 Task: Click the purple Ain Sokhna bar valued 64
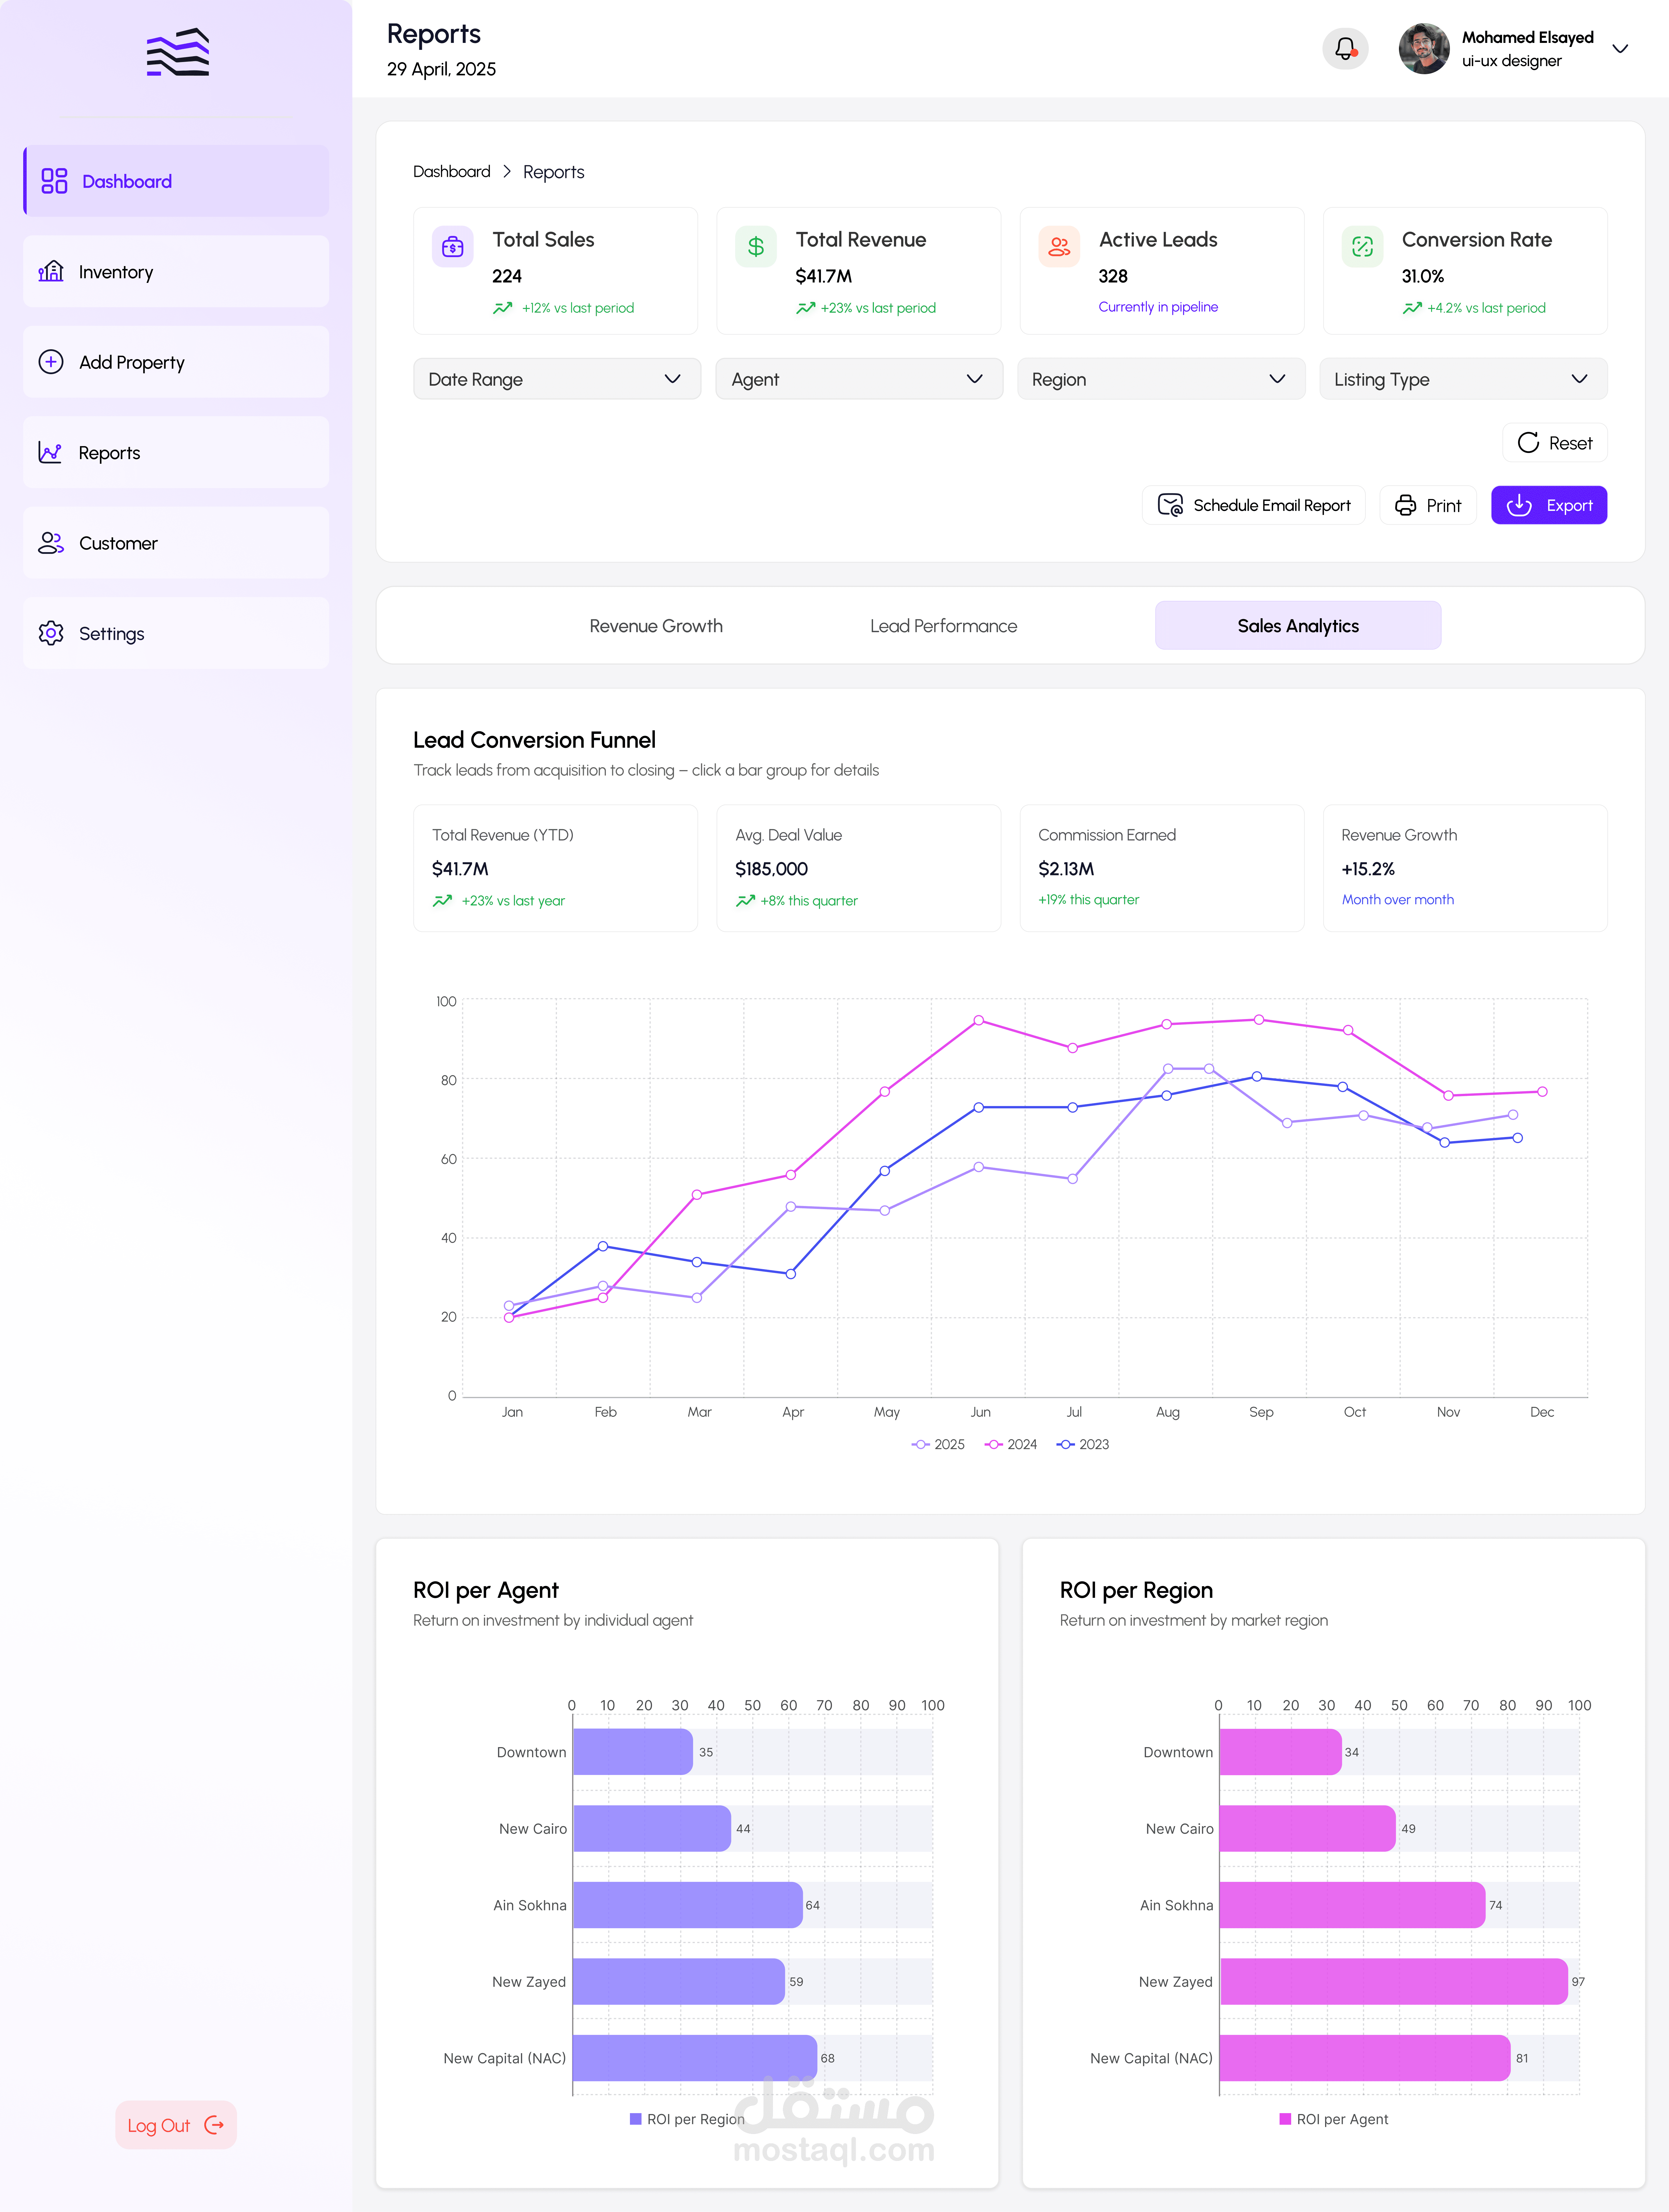[x=688, y=1905]
